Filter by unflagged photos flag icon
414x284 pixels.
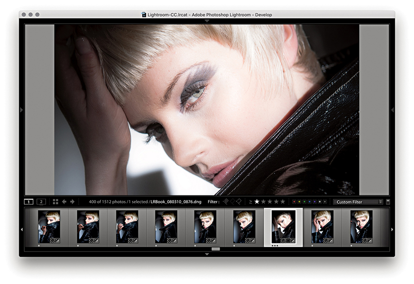[232, 202]
